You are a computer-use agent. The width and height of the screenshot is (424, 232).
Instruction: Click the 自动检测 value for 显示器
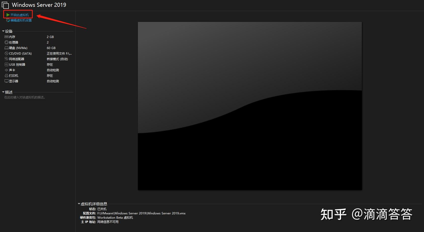pyautogui.click(x=53, y=81)
